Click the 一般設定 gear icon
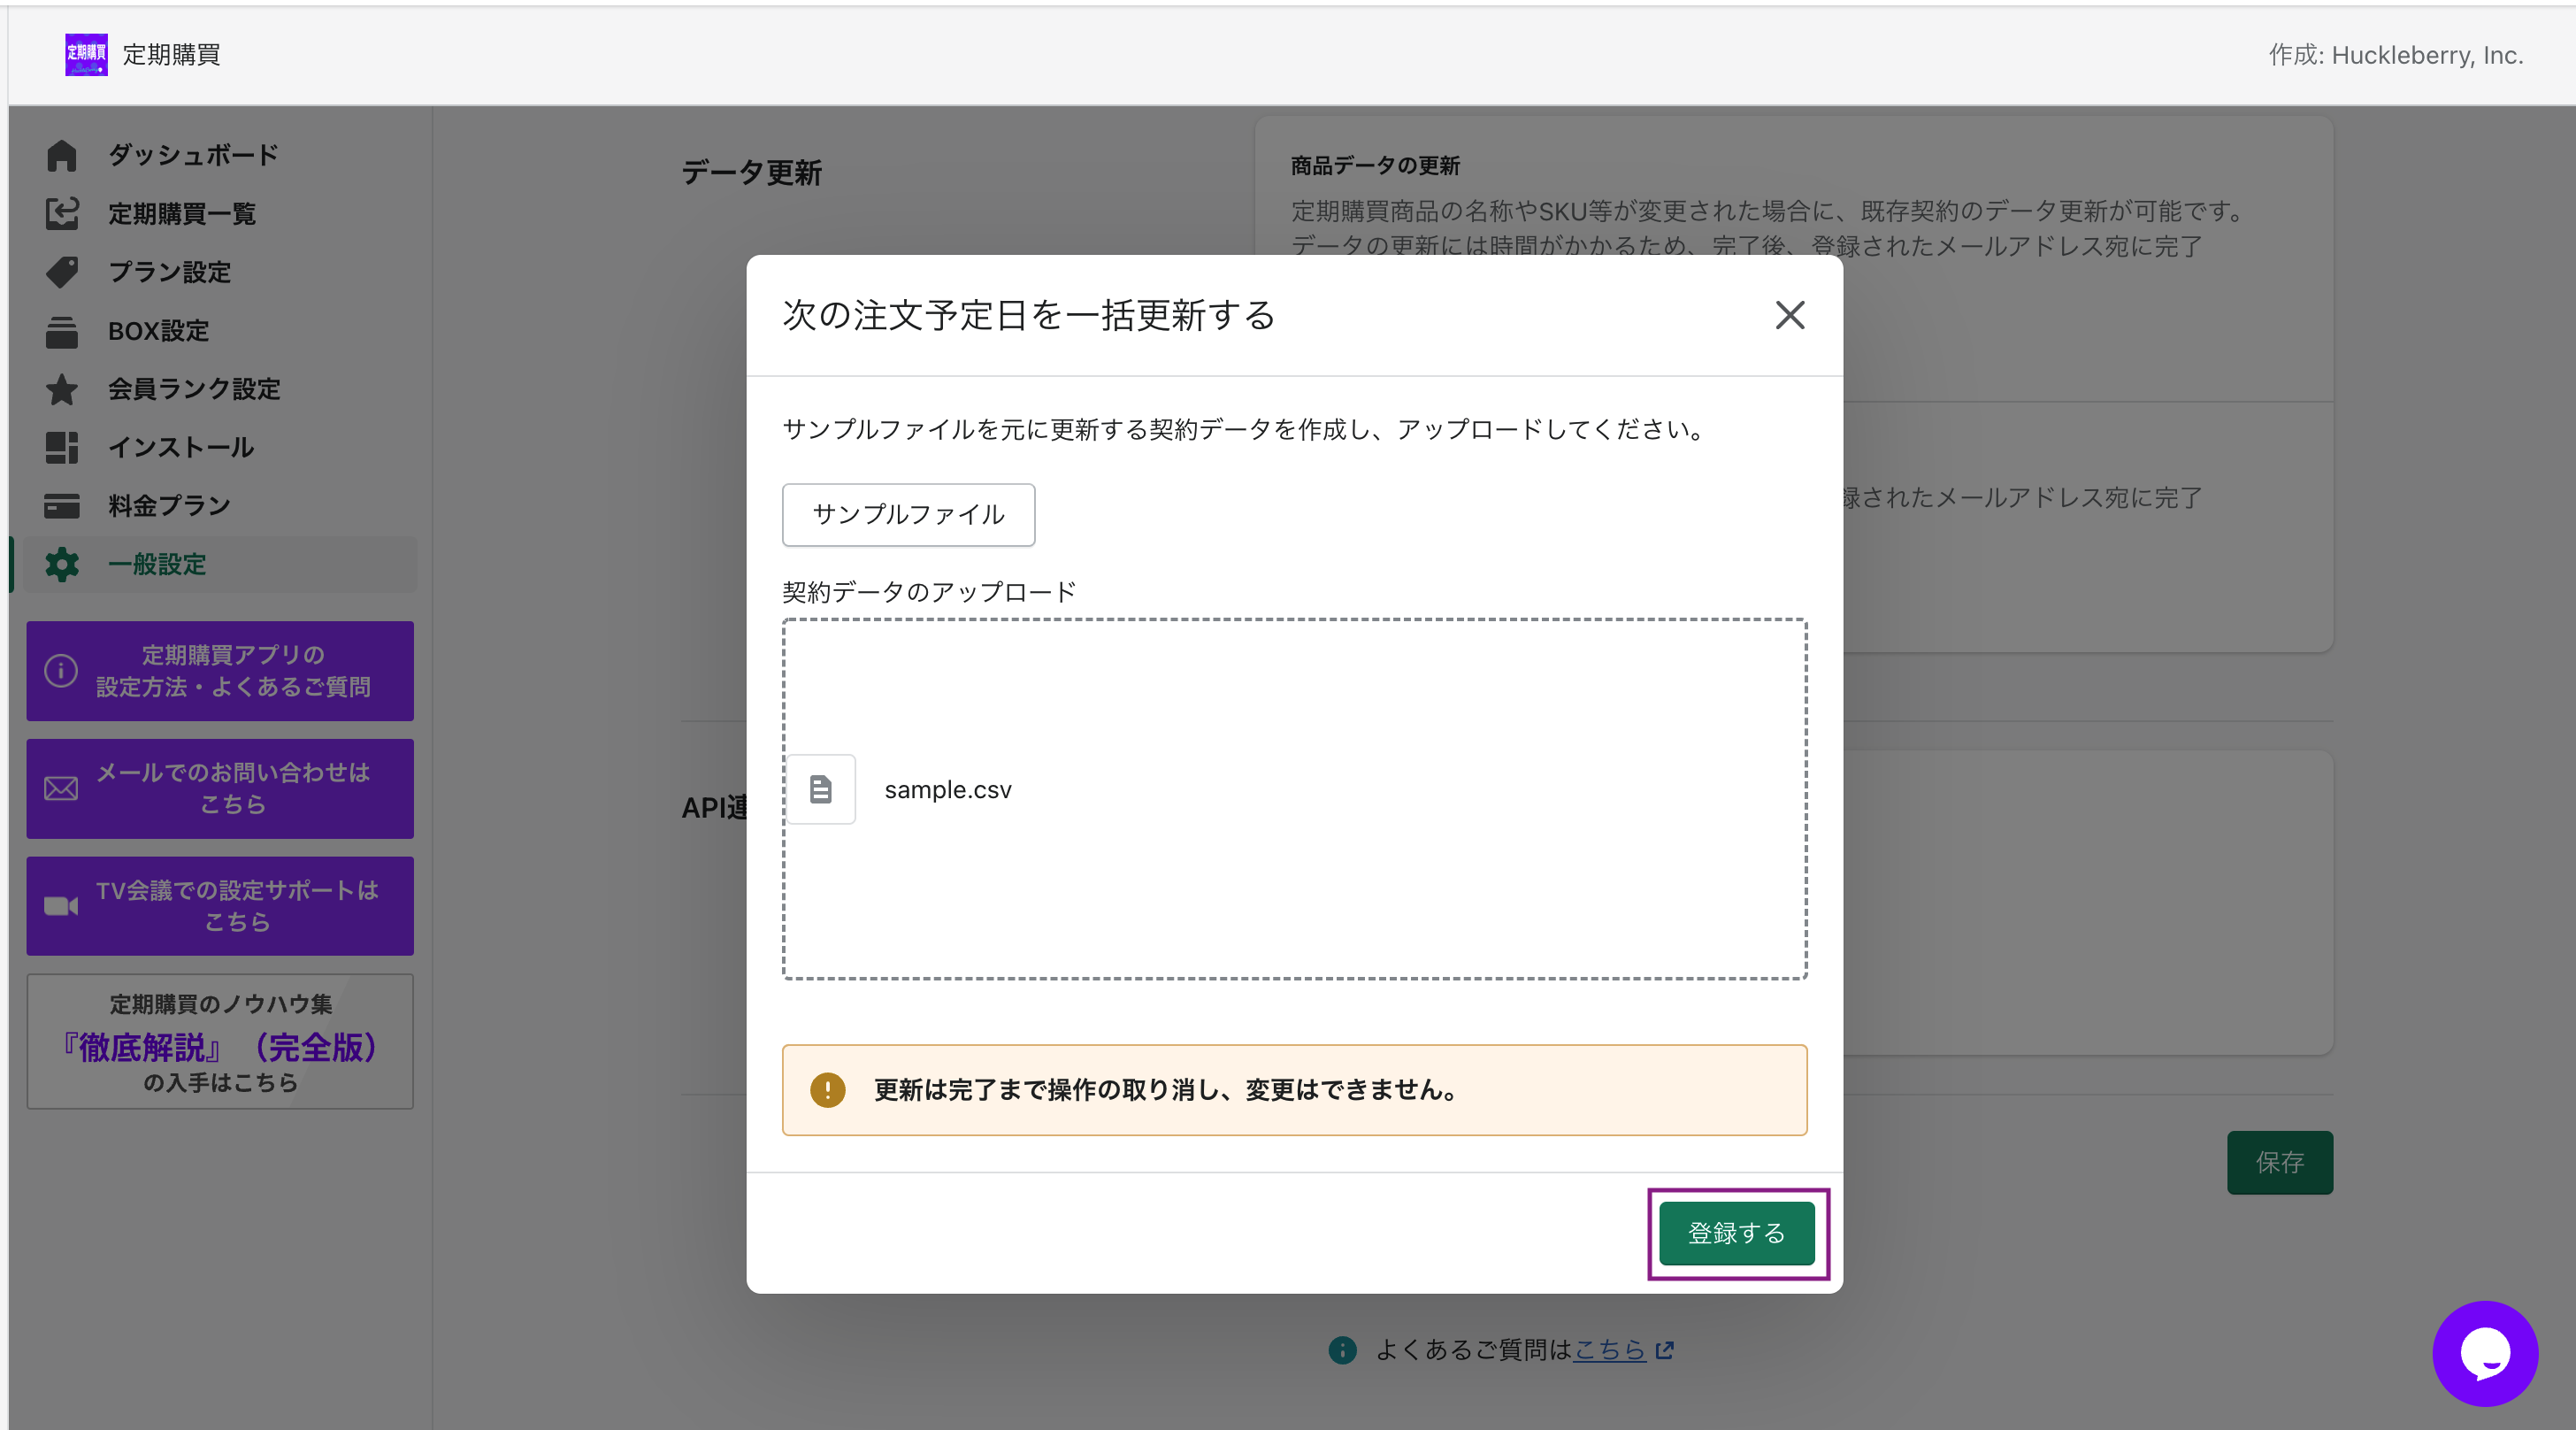Screen dimensions: 2576x1430 tap(61, 564)
